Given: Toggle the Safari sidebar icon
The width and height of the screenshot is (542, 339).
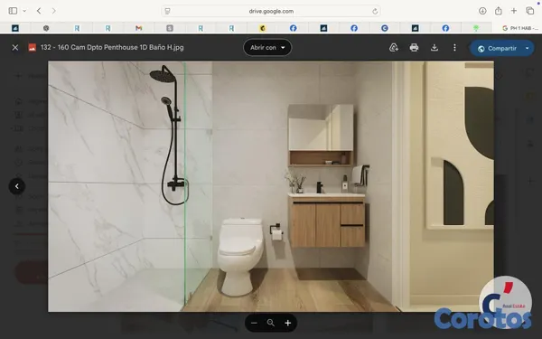Looking at the screenshot, I should [x=13, y=11].
